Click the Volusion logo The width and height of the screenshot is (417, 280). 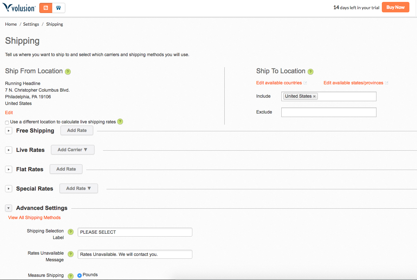(19, 8)
